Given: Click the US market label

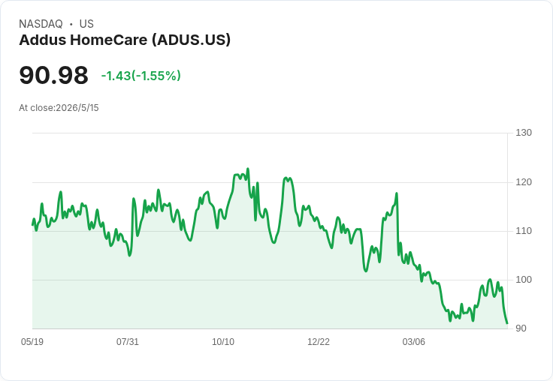Looking at the screenshot, I should point(86,24).
